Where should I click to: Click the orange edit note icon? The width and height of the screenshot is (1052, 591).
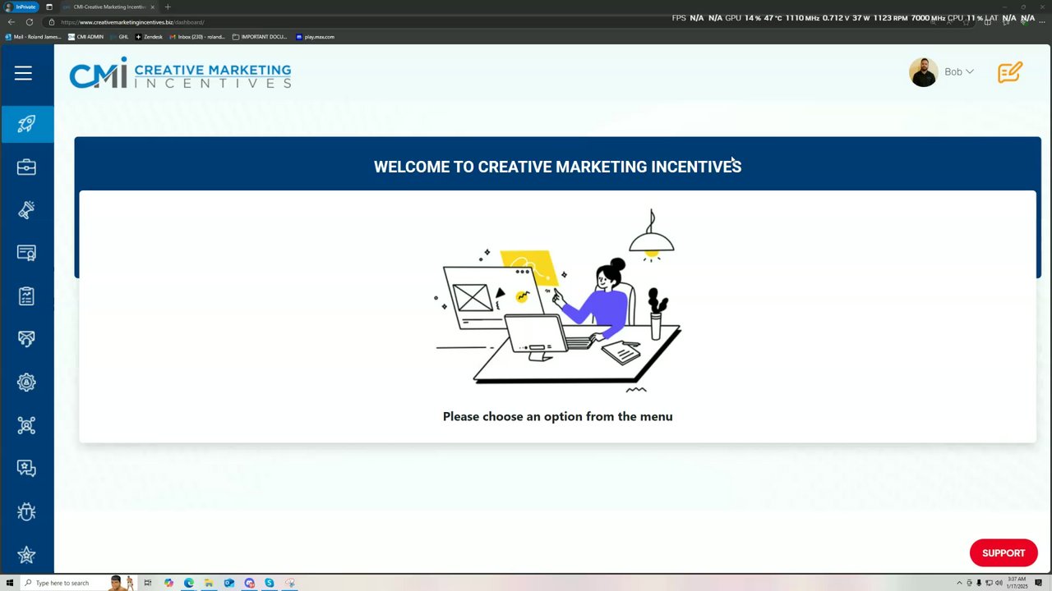click(1010, 72)
